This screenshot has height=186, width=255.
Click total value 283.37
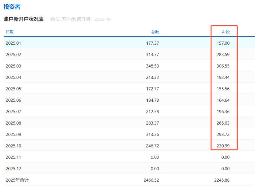[x=152, y=123]
